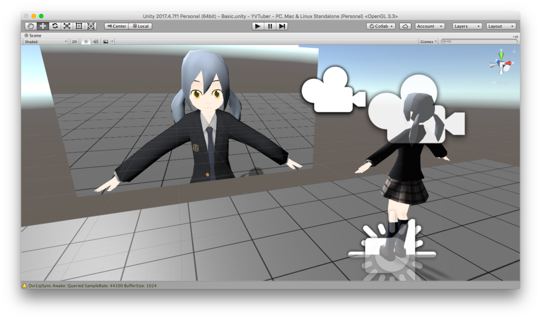Open the Collab dropdown
The height and width of the screenshot is (319, 541).
(381, 26)
